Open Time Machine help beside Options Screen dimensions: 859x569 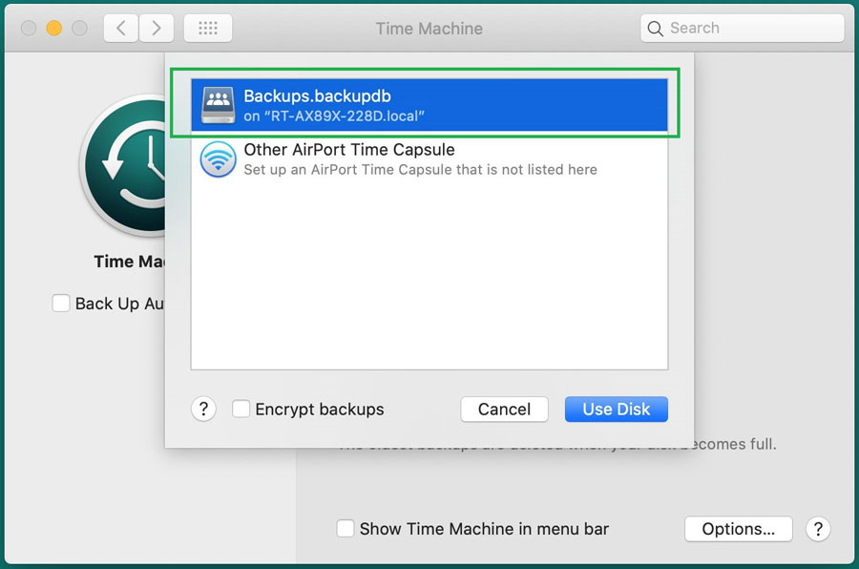pos(818,529)
